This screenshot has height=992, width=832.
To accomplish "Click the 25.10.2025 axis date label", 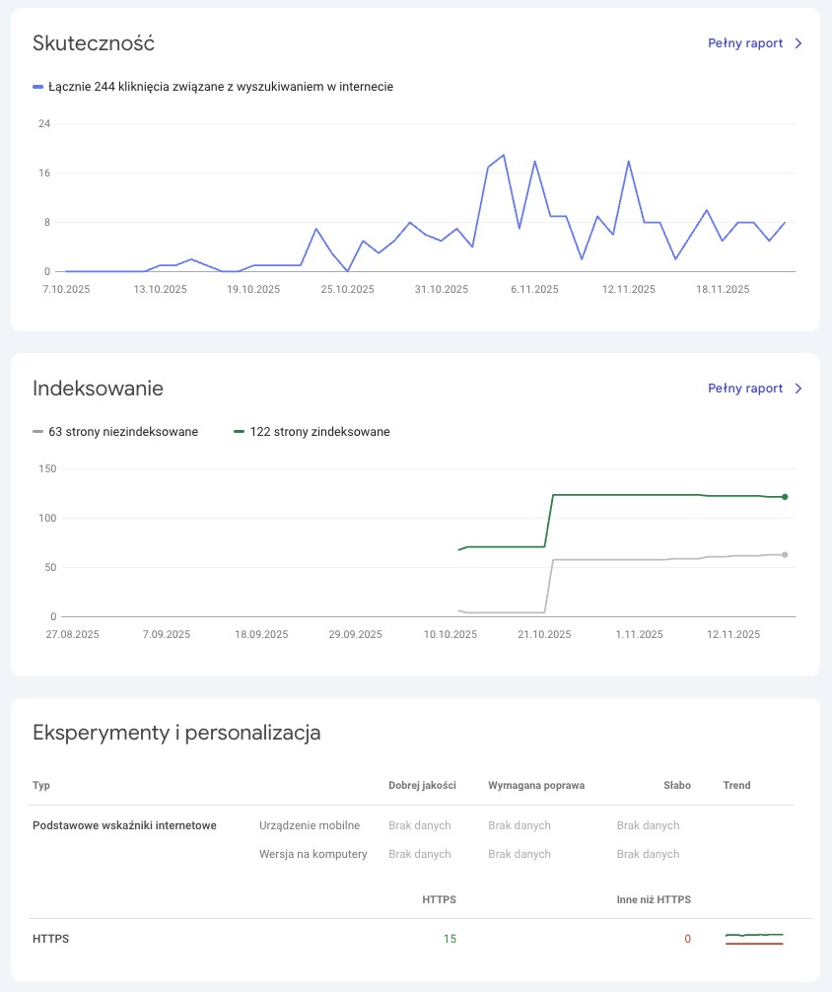I will tap(347, 289).
